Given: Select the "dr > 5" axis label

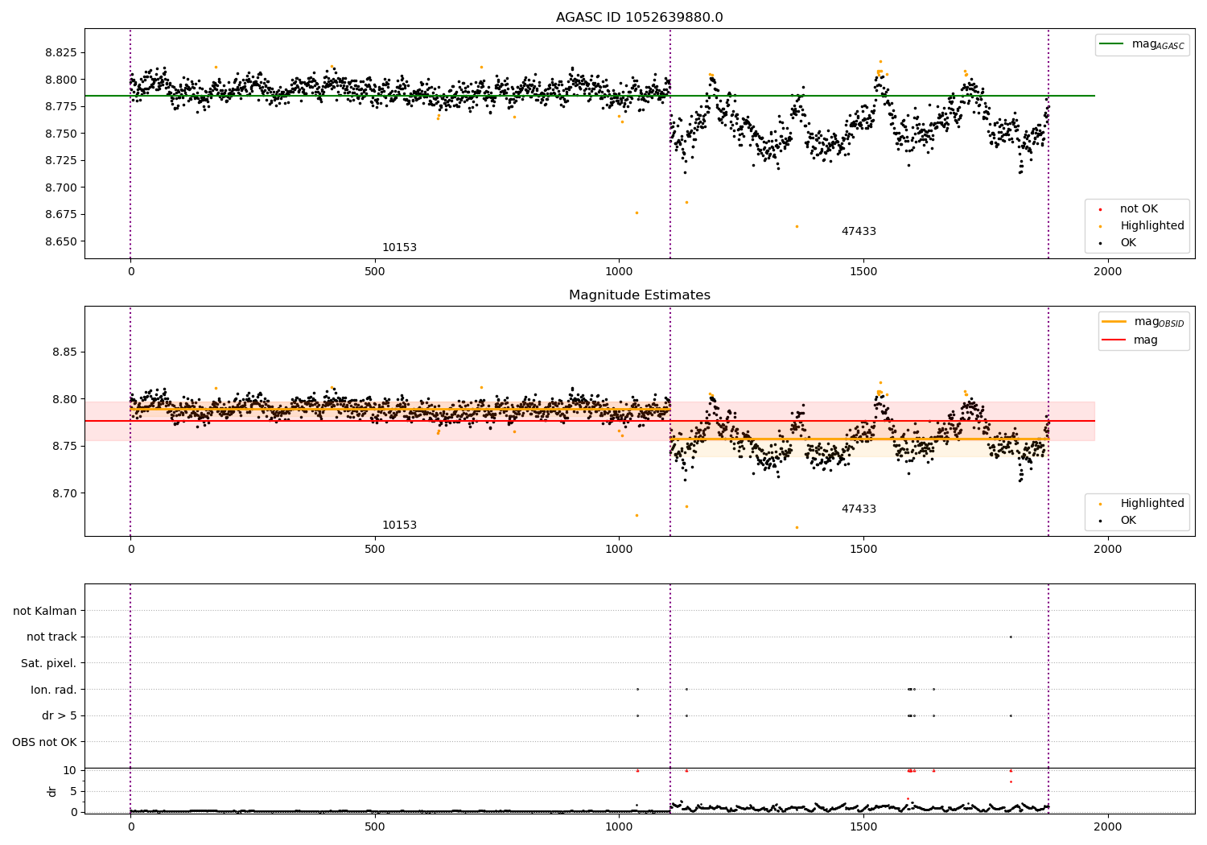Looking at the screenshot, I should click(60, 715).
